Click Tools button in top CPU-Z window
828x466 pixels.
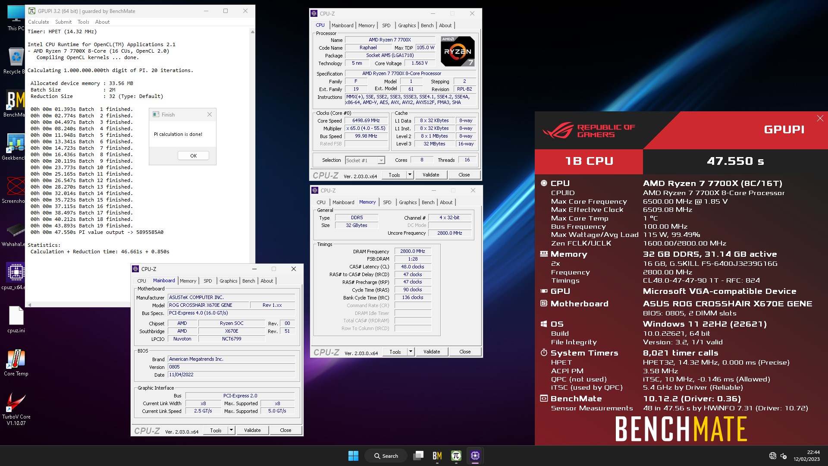click(x=394, y=175)
